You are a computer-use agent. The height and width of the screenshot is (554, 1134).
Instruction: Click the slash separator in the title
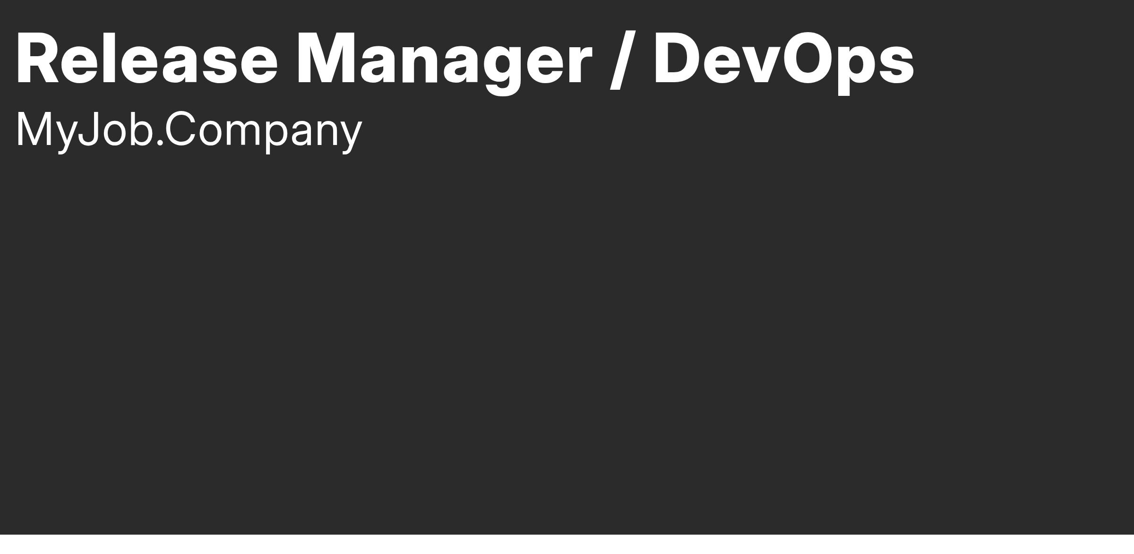623,60
